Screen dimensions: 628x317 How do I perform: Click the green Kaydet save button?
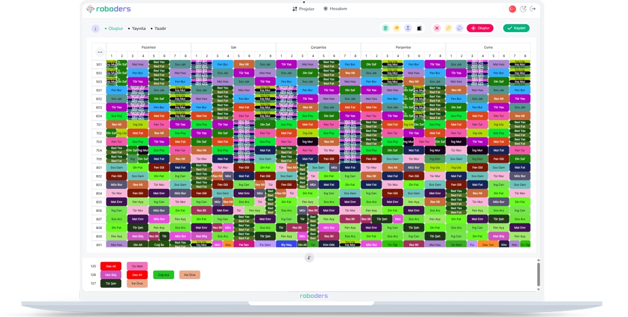point(516,28)
